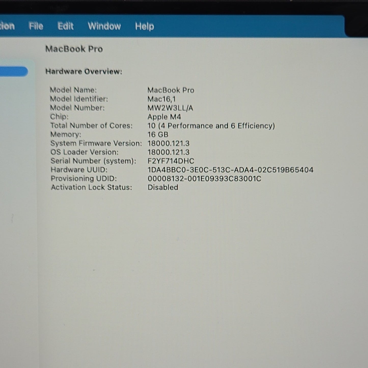Click the Total Number of Cores value
The width and height of the screenshot is (368, 368).
tap(211, 126)
